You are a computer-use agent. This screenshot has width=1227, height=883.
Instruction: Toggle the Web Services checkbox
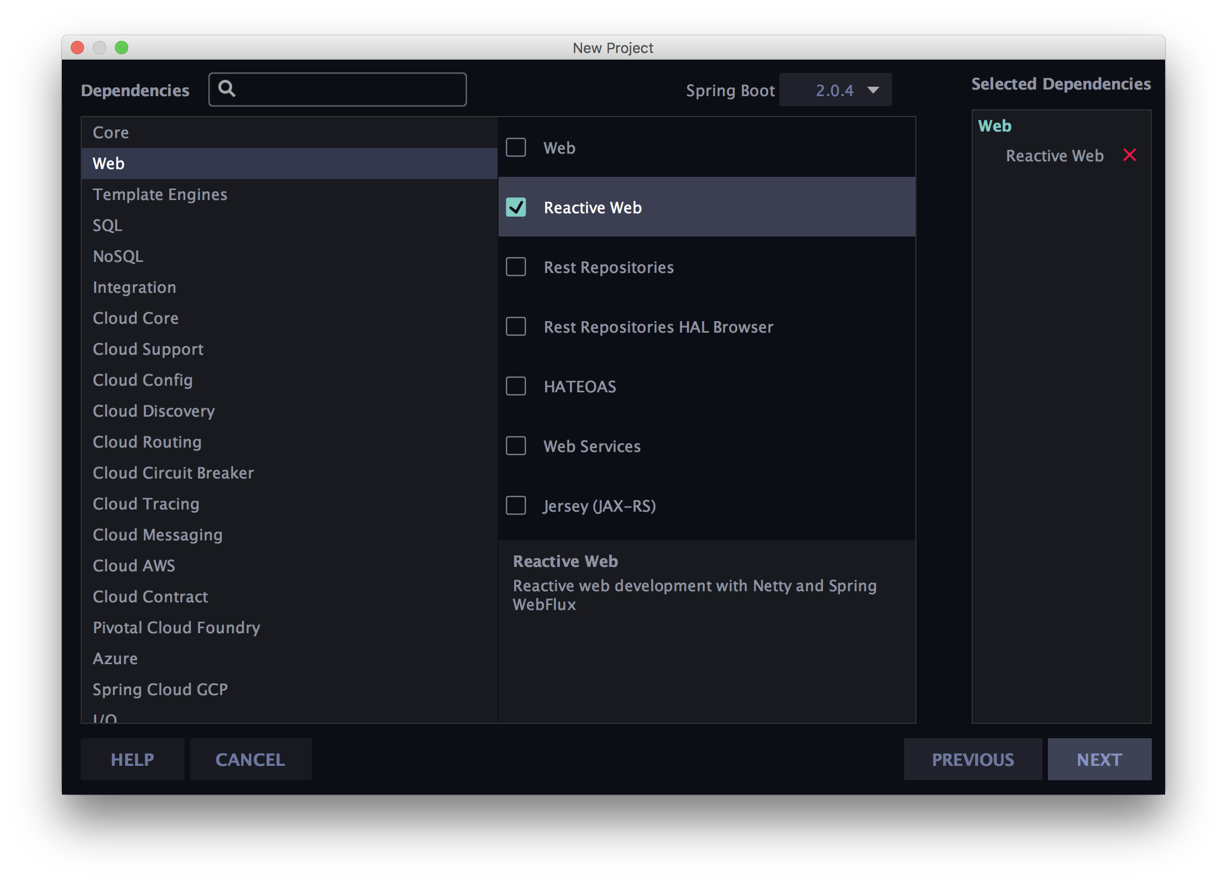[x=516, y=446]
